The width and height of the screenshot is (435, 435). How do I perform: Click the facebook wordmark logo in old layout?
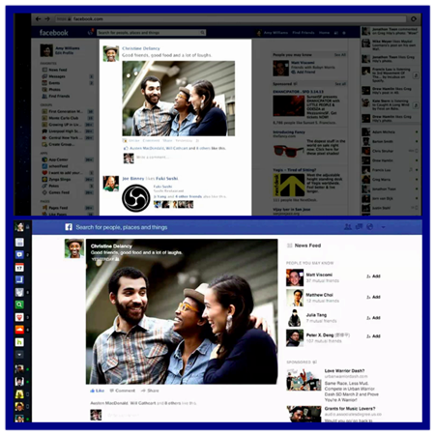pos(54,33)
